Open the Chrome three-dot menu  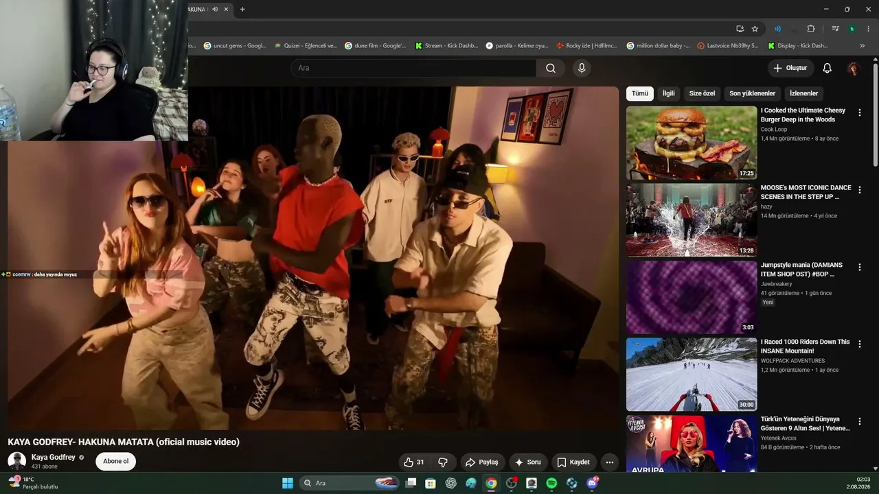tap(868, 29)
